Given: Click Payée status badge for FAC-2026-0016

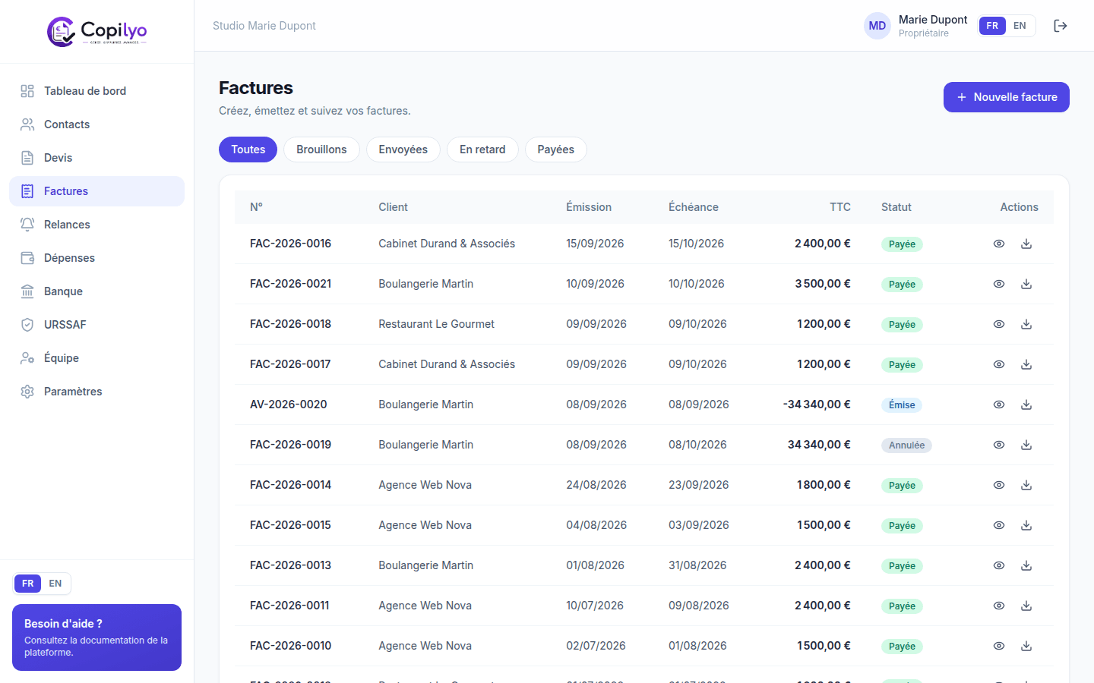Looking at the screenshot, I should (902, 244).
